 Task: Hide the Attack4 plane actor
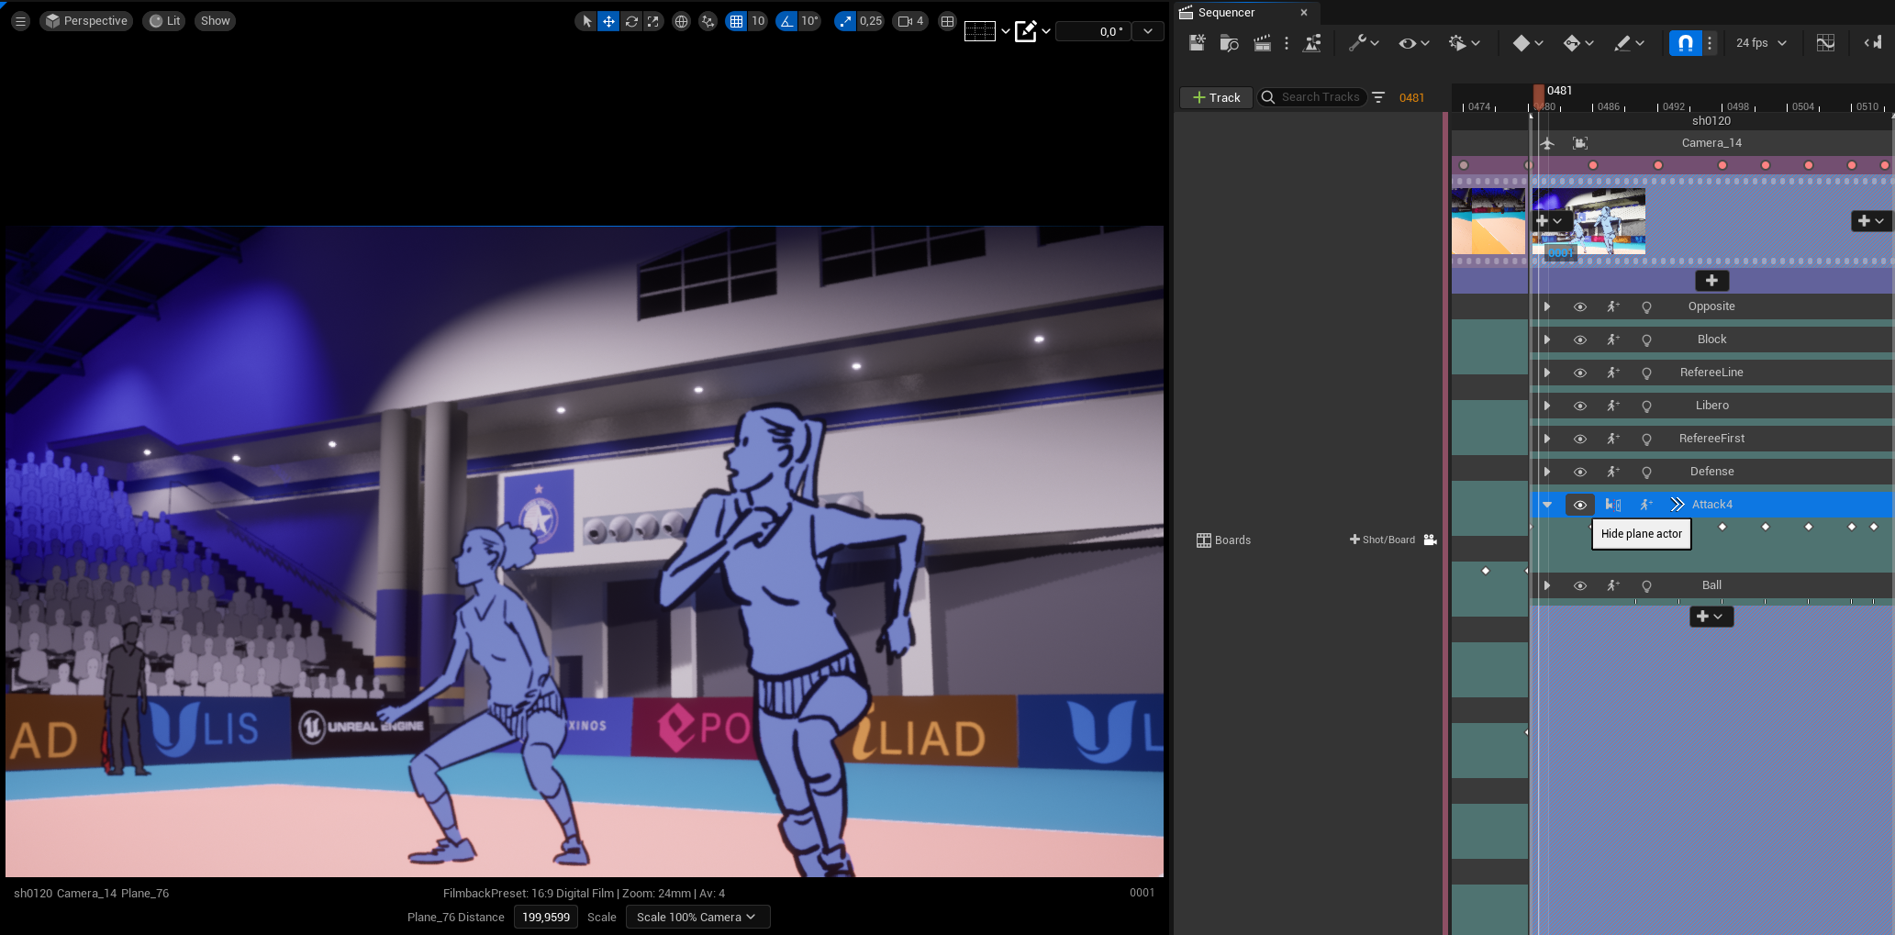(1579, 505)
